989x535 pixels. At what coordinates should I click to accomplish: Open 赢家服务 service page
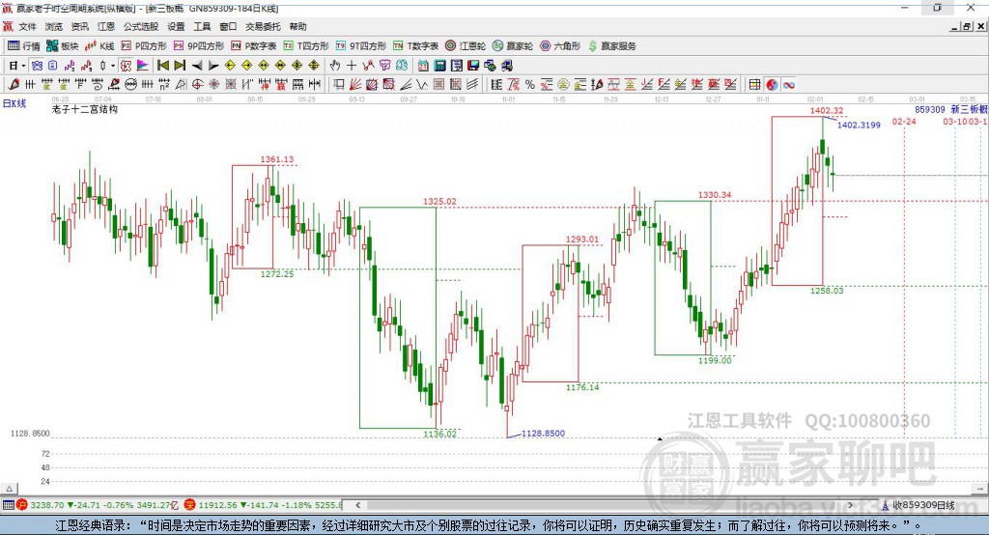tap(611, 46)
